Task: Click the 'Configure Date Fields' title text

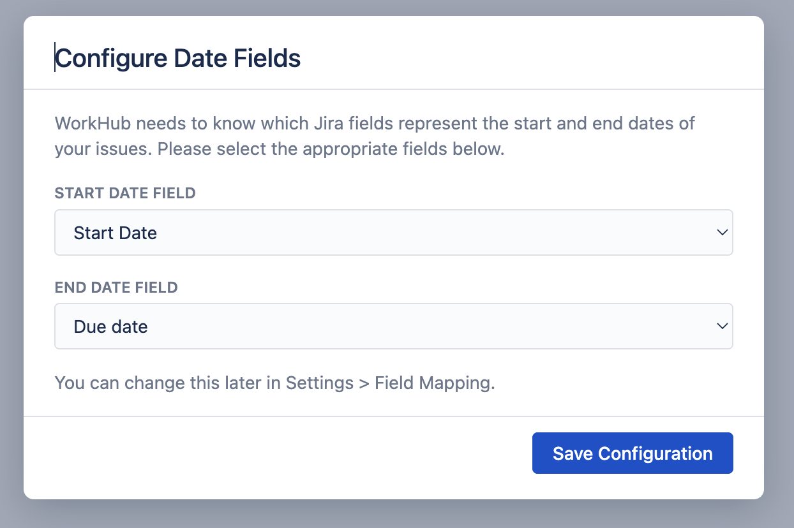Action: coord(179,58)
